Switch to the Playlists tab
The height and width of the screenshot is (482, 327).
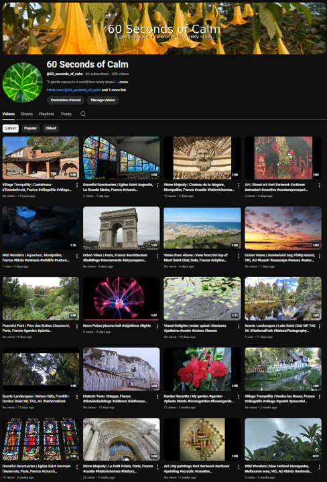point(46,114)
